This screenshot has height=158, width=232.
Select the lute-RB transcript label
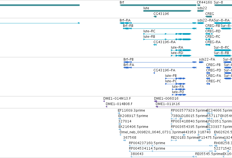pos(149,37)
